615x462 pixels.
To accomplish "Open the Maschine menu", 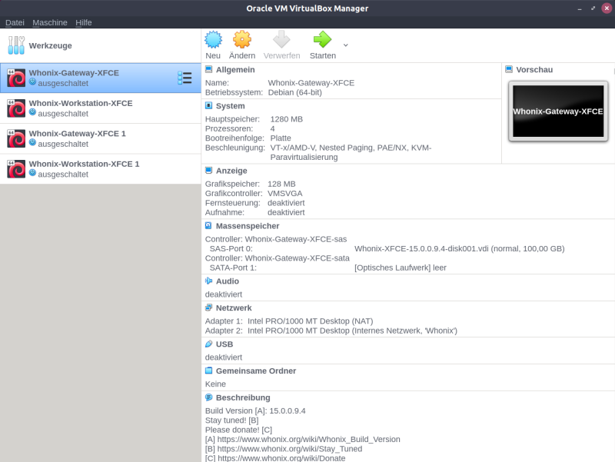I will (50, 22).
